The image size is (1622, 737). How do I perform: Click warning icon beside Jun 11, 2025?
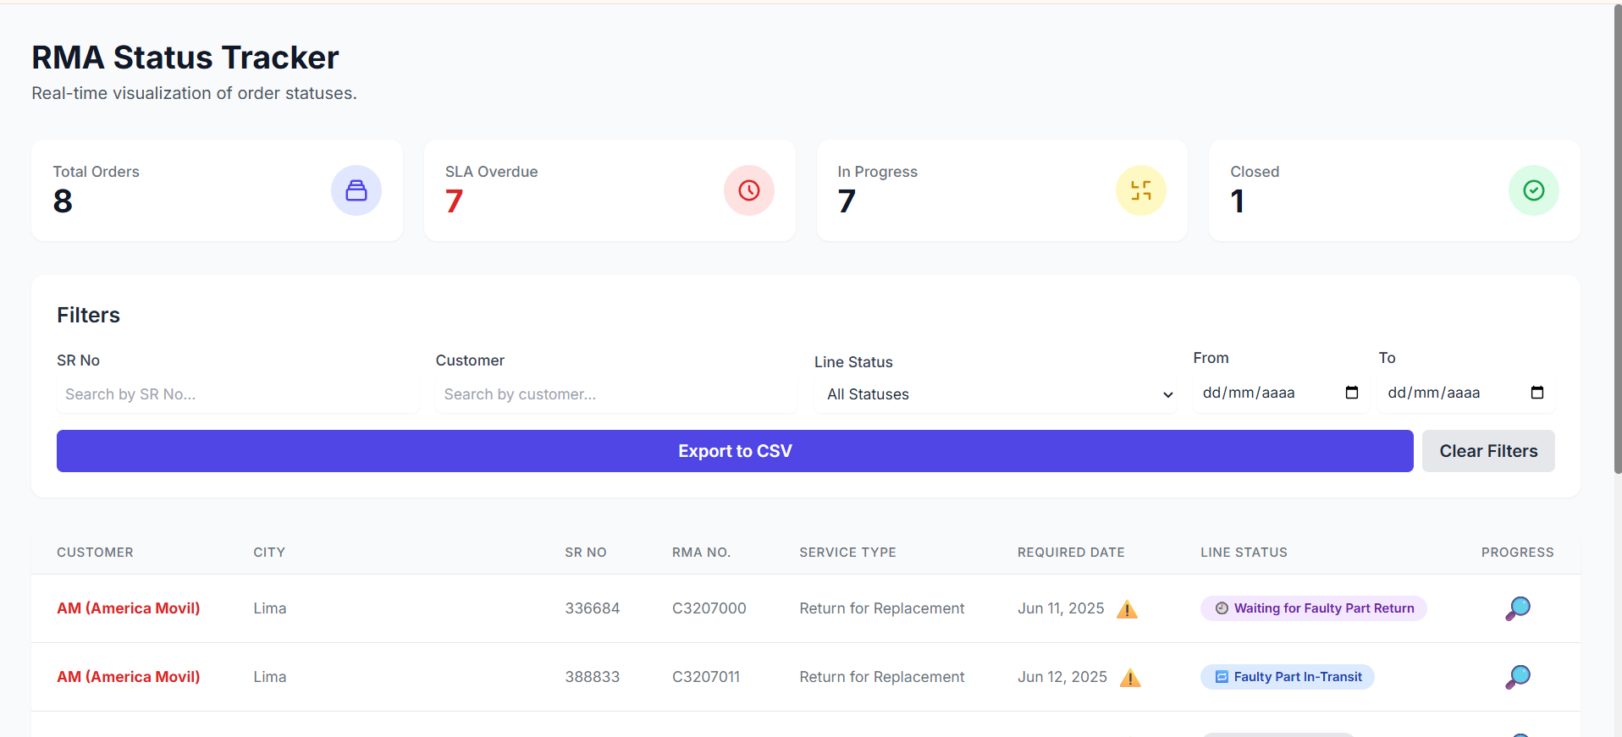(x=1127, y=609)
